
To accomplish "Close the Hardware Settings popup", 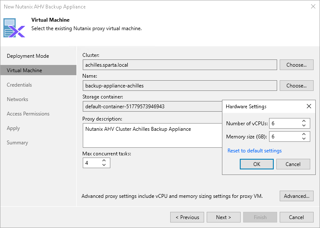I will 309,106.
